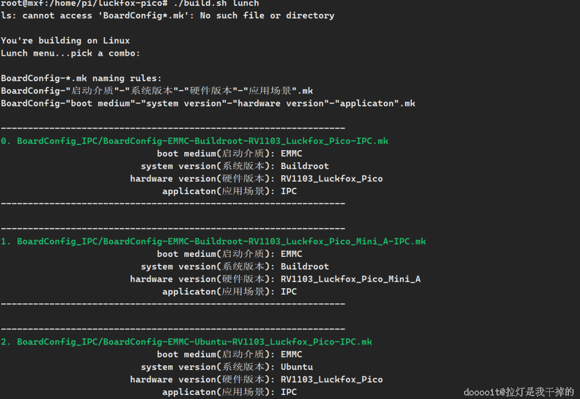This screenshot has width=580, height=399.
Task: Click option 0 system version Buildroot line
Action: click(235, 166)
